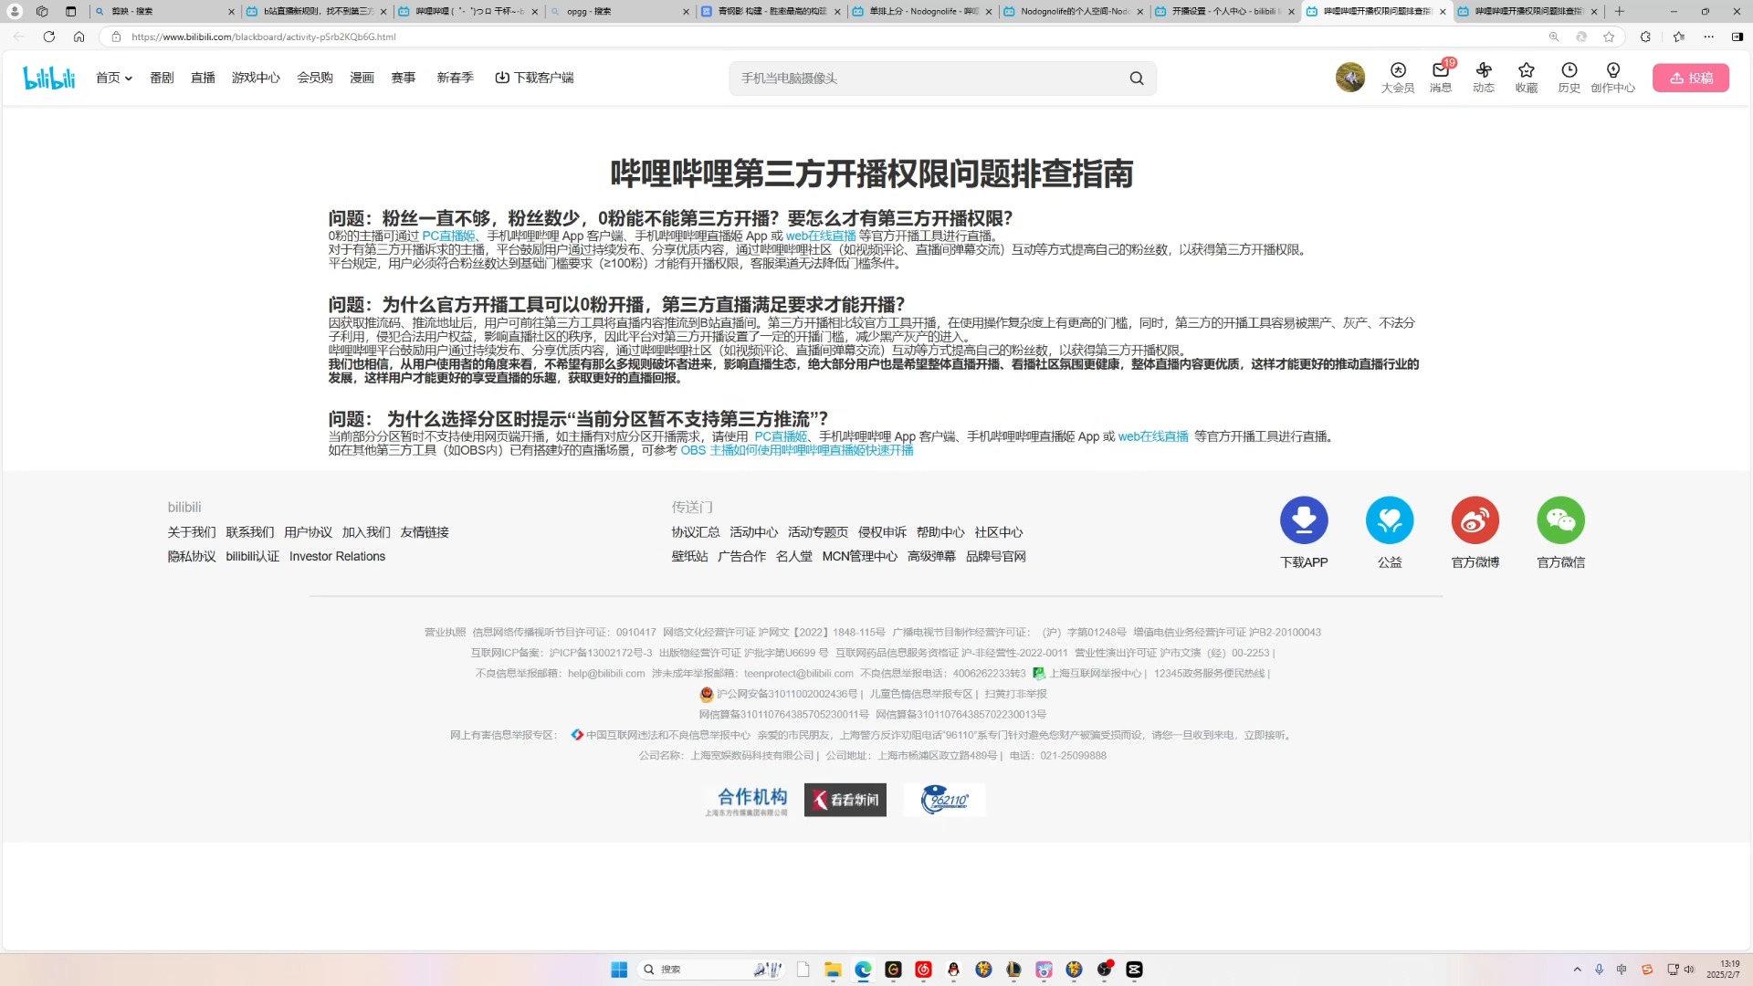Viewport: 1753px width, 986px height.
Task: Open 关于我们 footer link
Action: (x=192, y=532)
